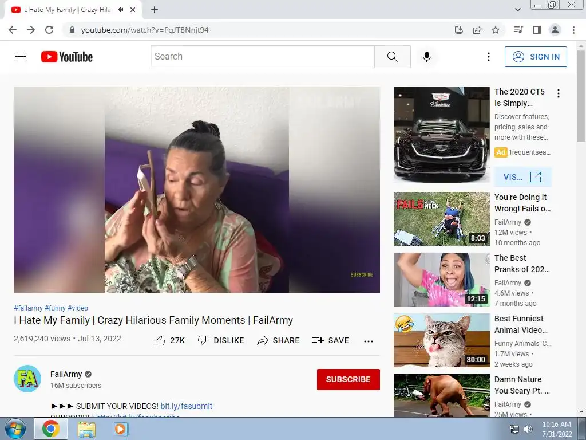The height and width of the screenshot is (440, 586).
Task: Open the Cadillac CT5 ad thumbnail
Action: (442, 134)
